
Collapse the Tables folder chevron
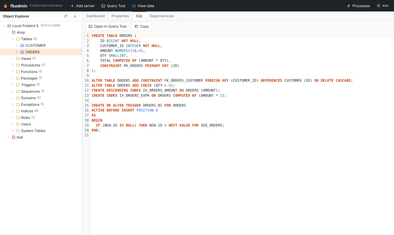click(x=13, y=39)
